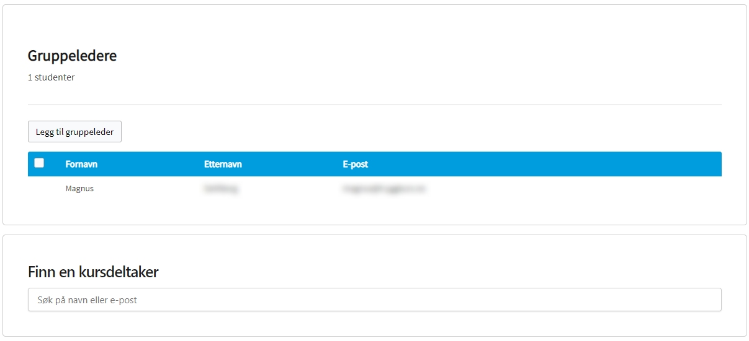
Task: Click the empty cell left of Magnus
Action: coord(40,189)
